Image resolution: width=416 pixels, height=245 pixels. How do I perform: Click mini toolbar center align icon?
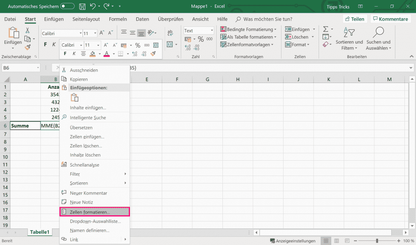[83, 54]
